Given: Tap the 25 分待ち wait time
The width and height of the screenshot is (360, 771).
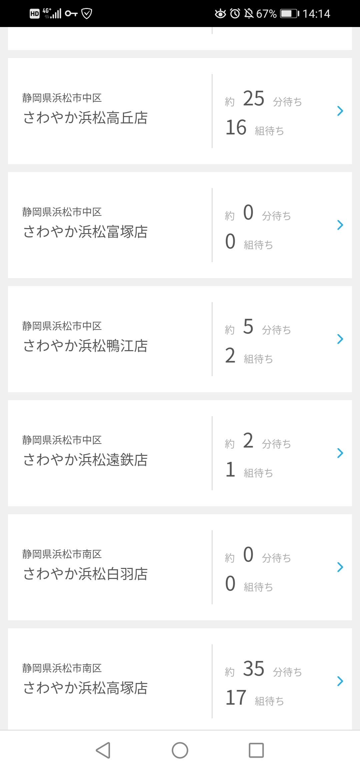Looking at the screenshot, I should pos(263,99).
